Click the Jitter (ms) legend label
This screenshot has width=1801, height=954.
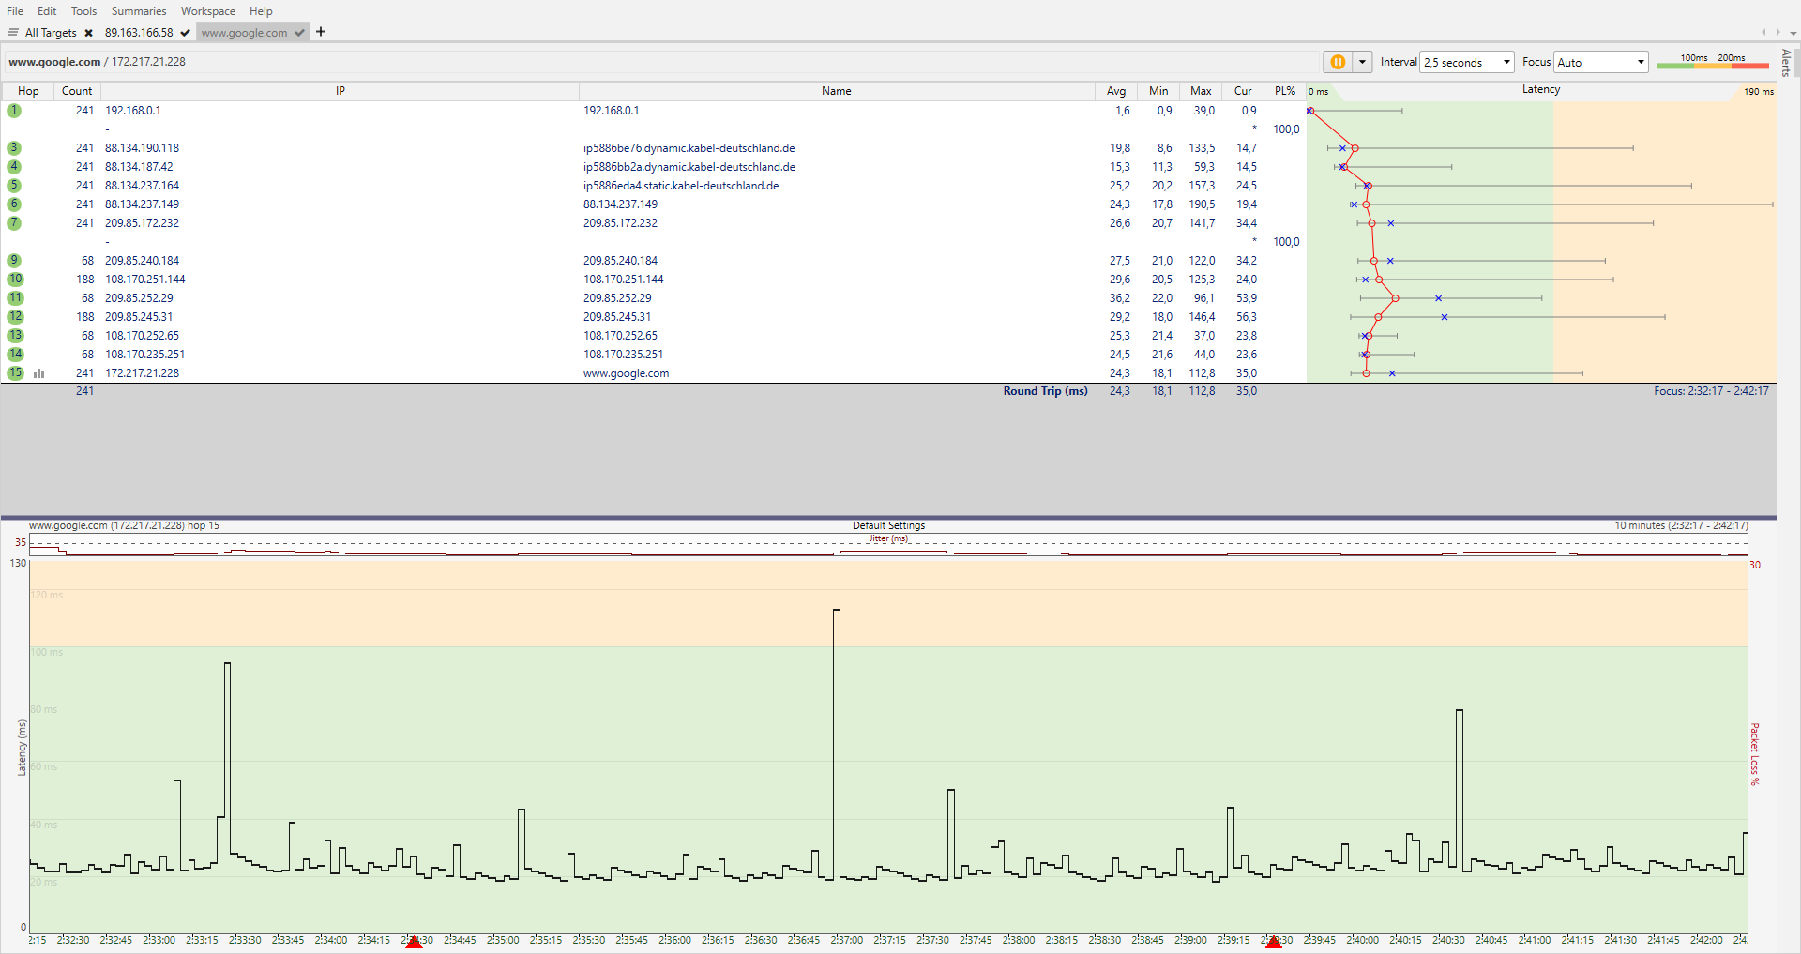[888, 538]
